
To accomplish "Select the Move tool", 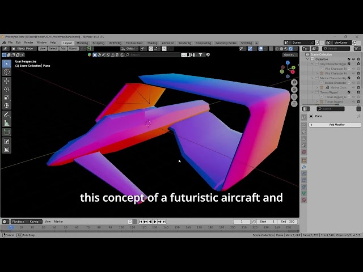I will click(6, 81).
